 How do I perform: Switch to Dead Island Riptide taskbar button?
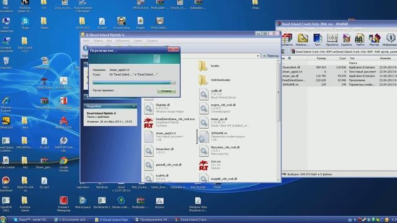click(x=112, y=220)
